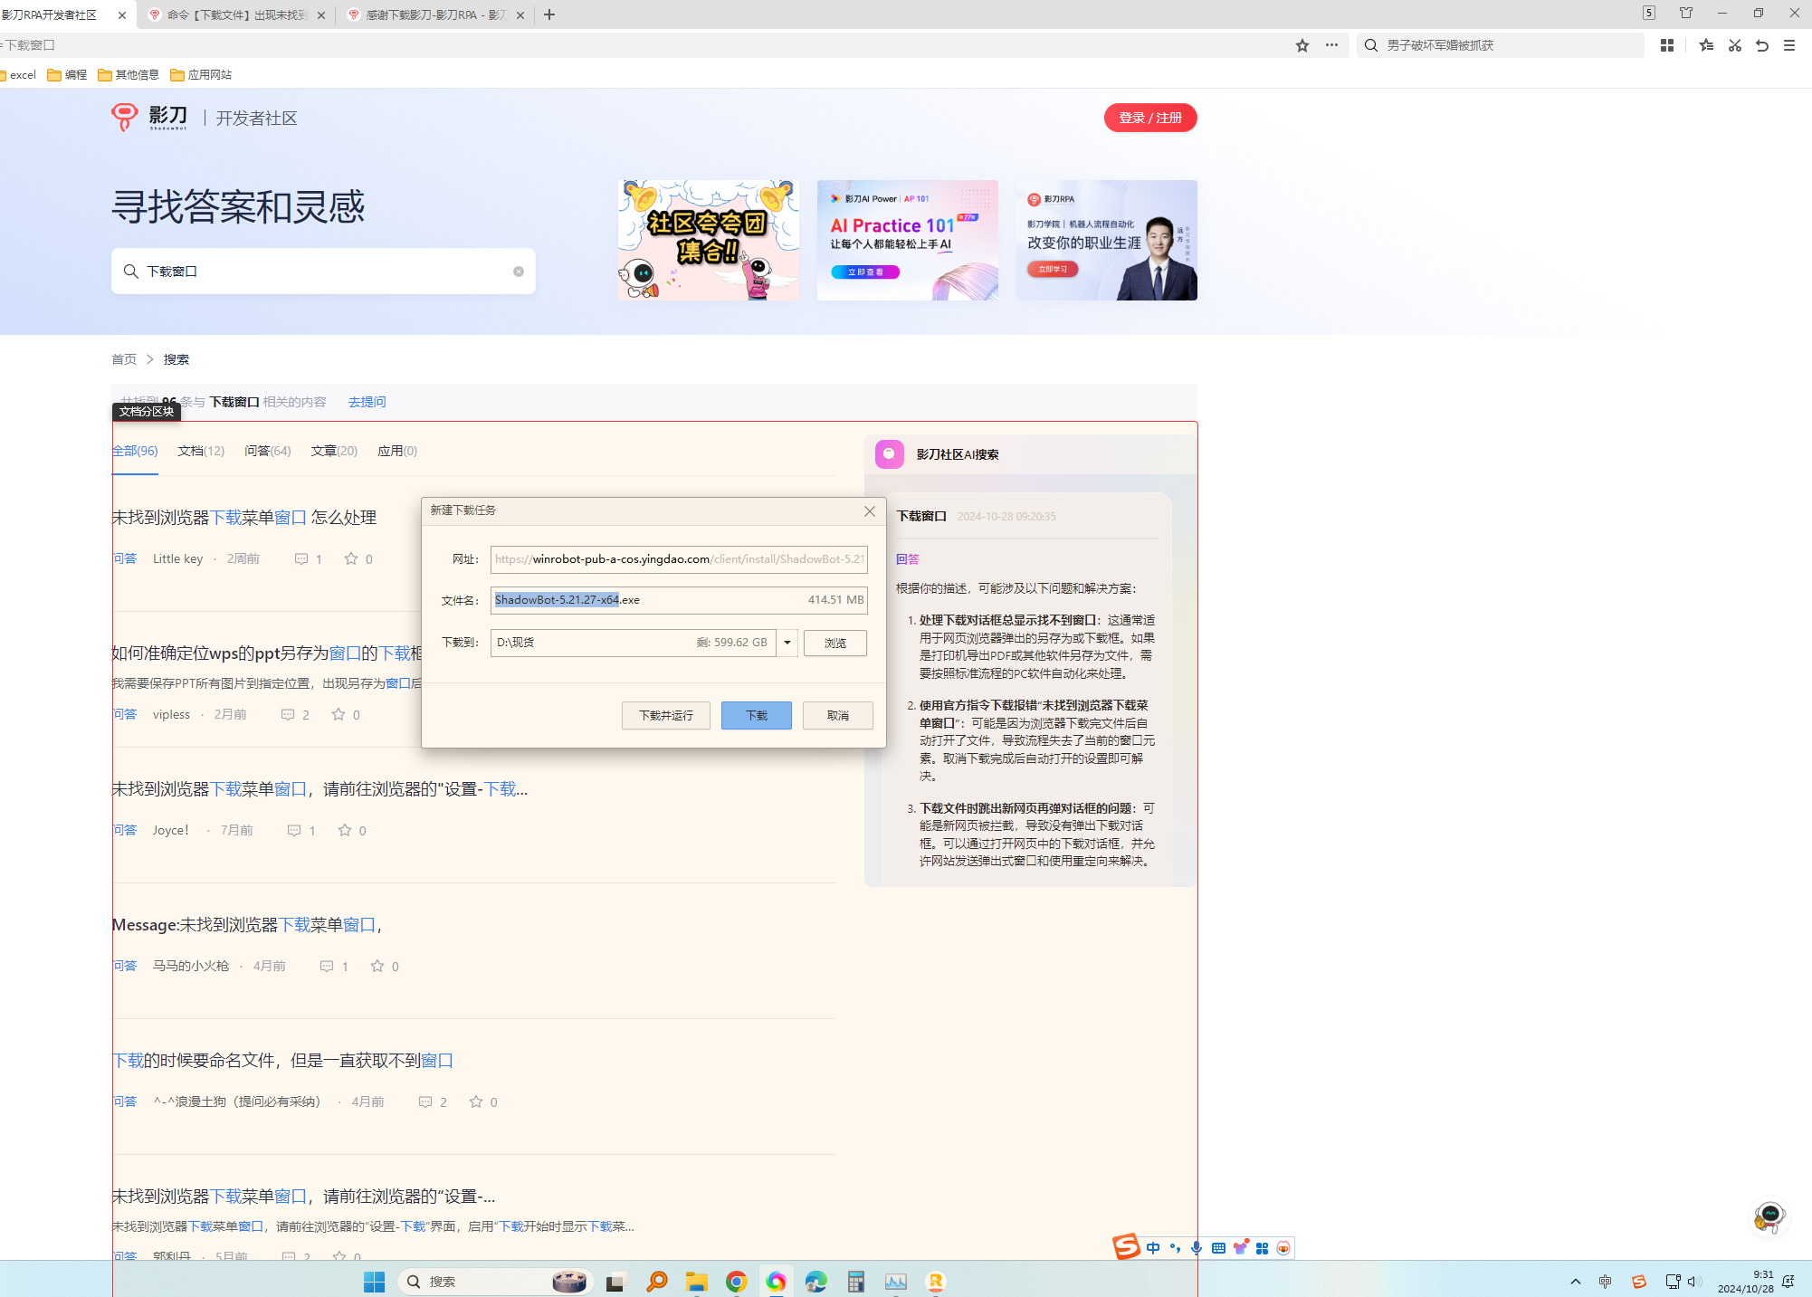
Task: Click the bookmark star in address bar
Action: [1302, 45]
